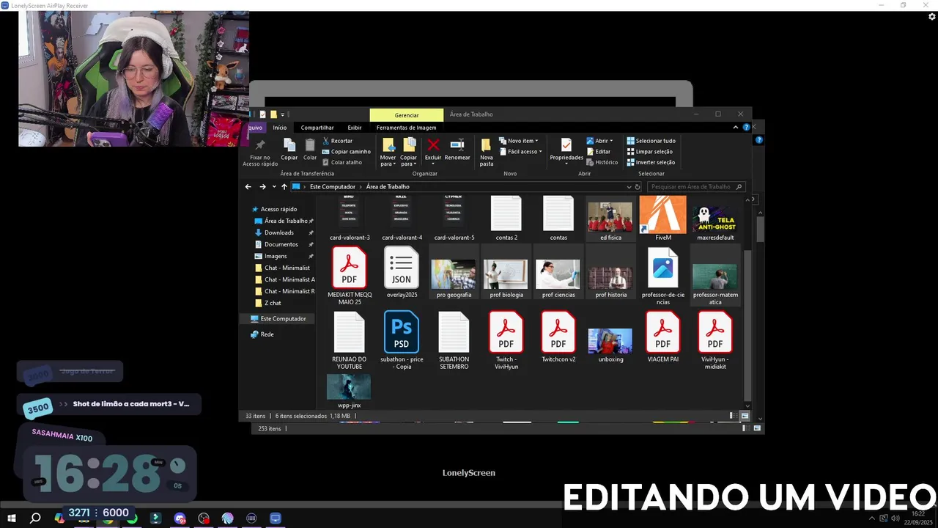Click Editar in the Abrir group
938x528 pixels.
[x=598, y=152]
